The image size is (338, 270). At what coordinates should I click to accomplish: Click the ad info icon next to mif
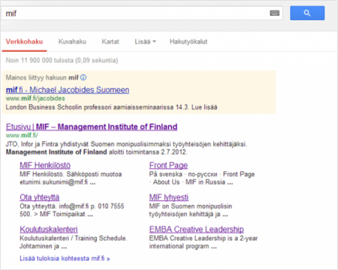click(83, 77)
